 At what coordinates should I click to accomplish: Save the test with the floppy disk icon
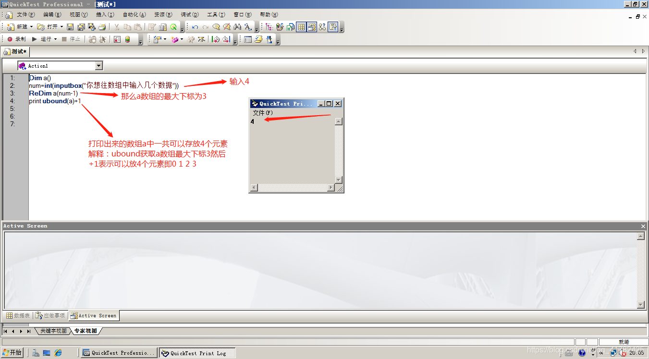click(x=70, y=27)
